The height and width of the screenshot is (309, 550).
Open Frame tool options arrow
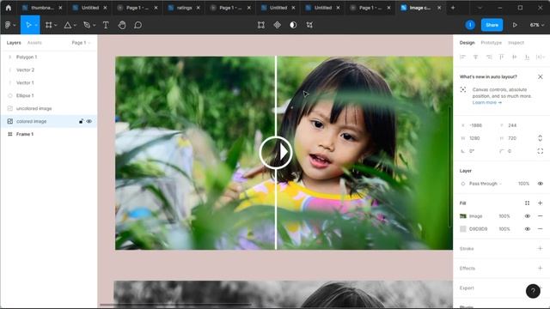coord(55,25)
